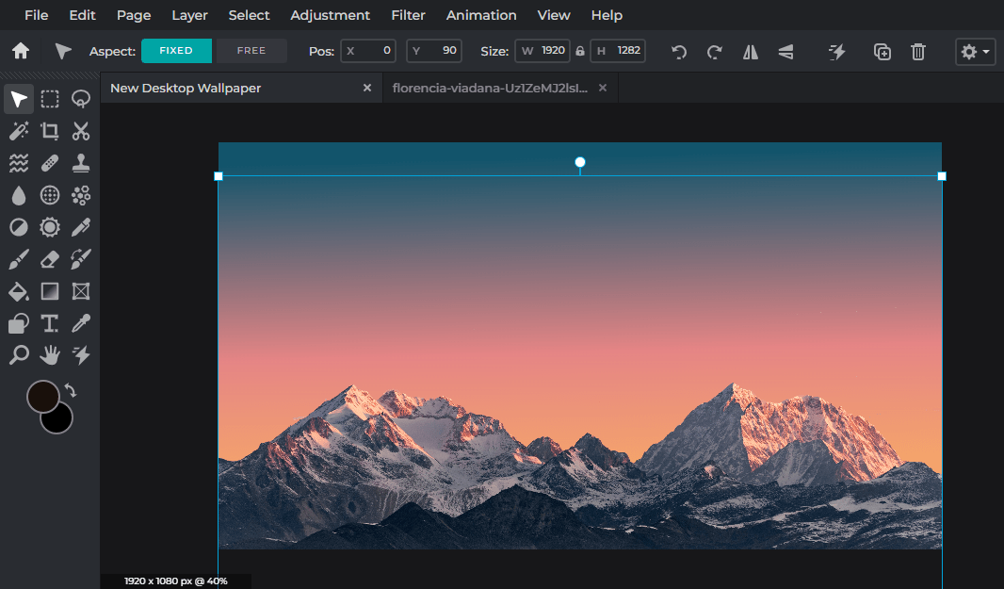Image resolution: width=1004 pixels, height=589 pixels.
Task: Select the Clone Stamp tool
Action: tap(80, 162)
